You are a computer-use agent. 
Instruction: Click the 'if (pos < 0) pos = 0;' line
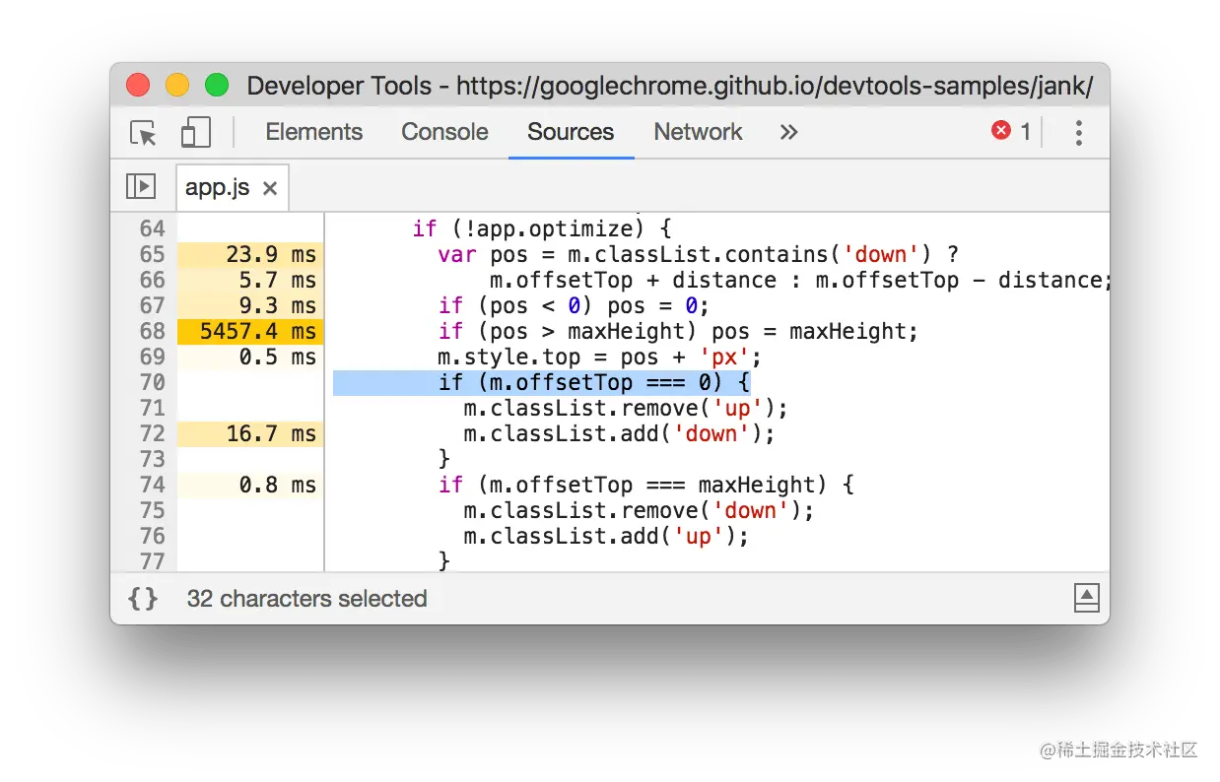(x=574, y=305)
